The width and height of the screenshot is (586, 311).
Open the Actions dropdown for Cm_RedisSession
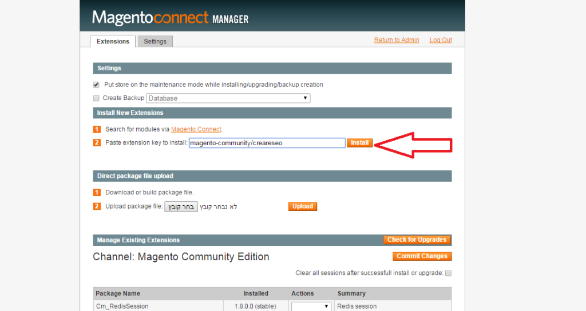pos(311,306)
